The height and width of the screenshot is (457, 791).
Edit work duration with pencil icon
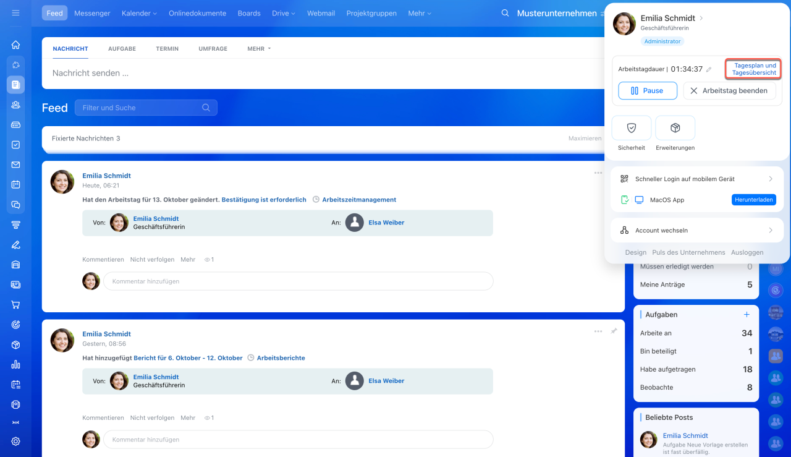coord(709,70)
